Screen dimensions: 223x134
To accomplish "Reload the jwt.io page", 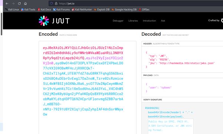I will click(x=19, y=4).
